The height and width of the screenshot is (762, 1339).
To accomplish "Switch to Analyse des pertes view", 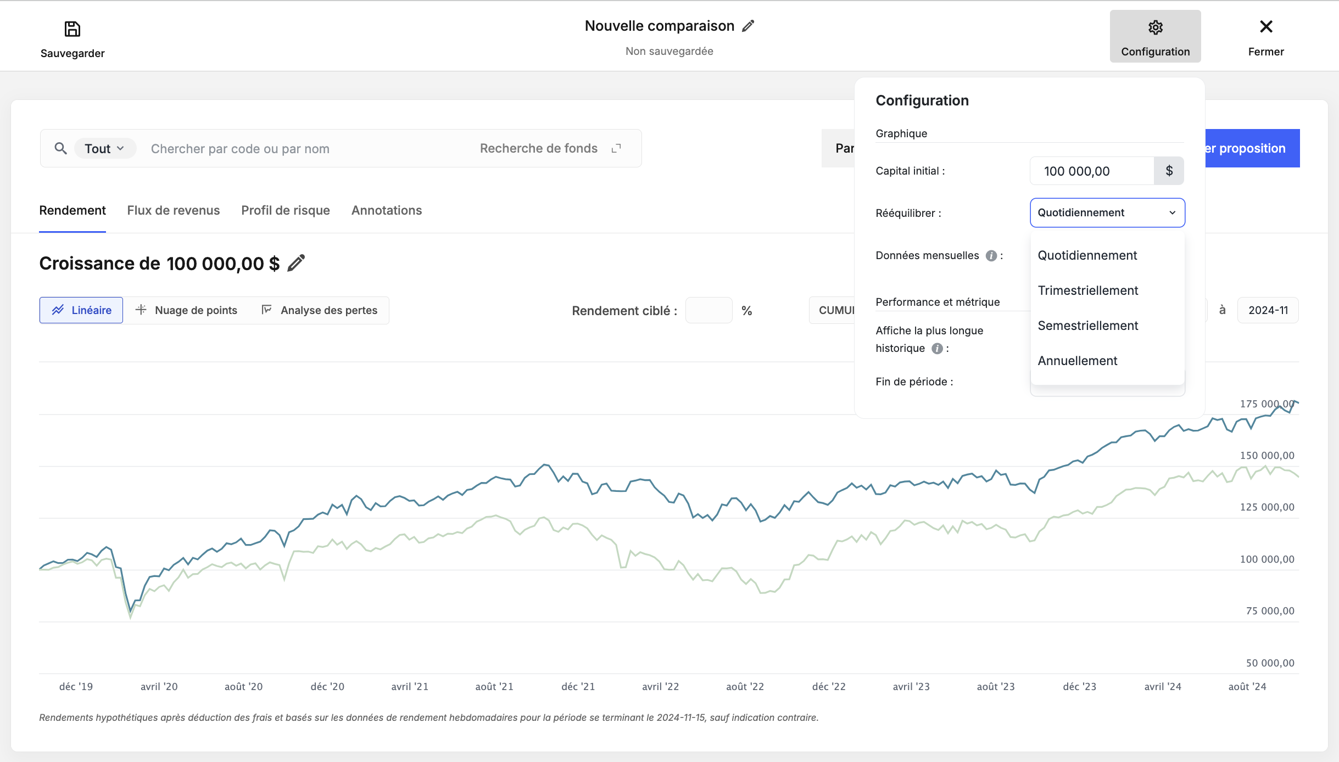I will click(320, 310).
